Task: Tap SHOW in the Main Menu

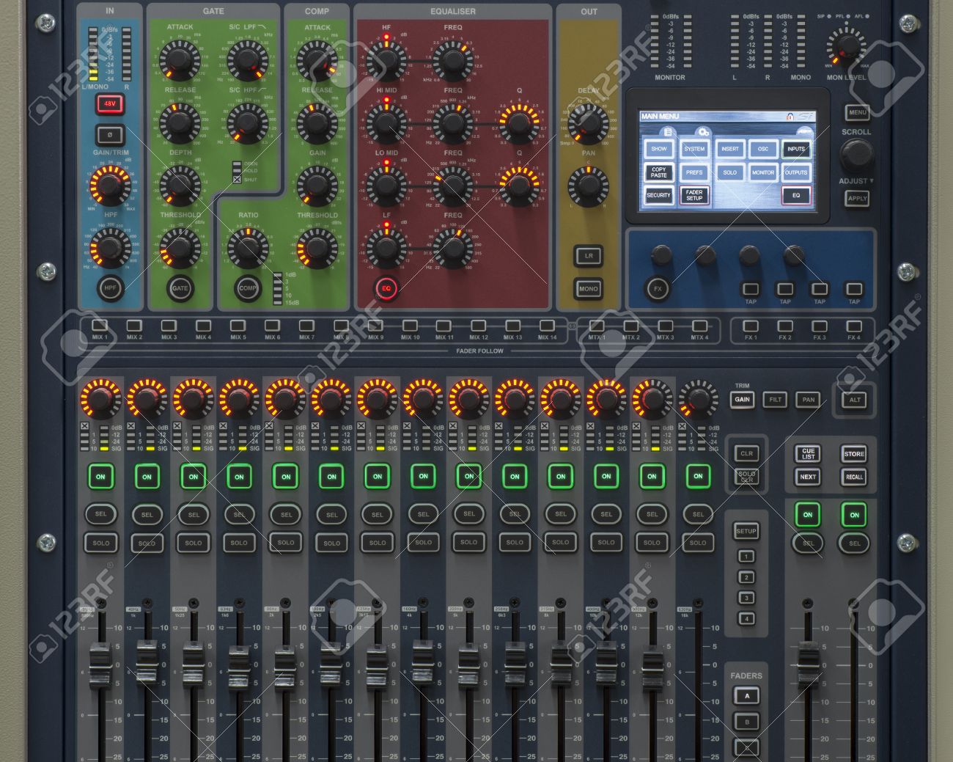Action: [x=659, y=149]
